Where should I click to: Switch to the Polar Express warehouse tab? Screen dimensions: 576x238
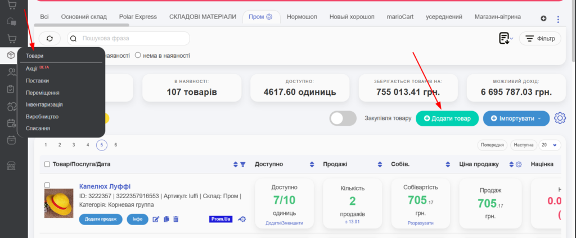[x=138, y=17]
